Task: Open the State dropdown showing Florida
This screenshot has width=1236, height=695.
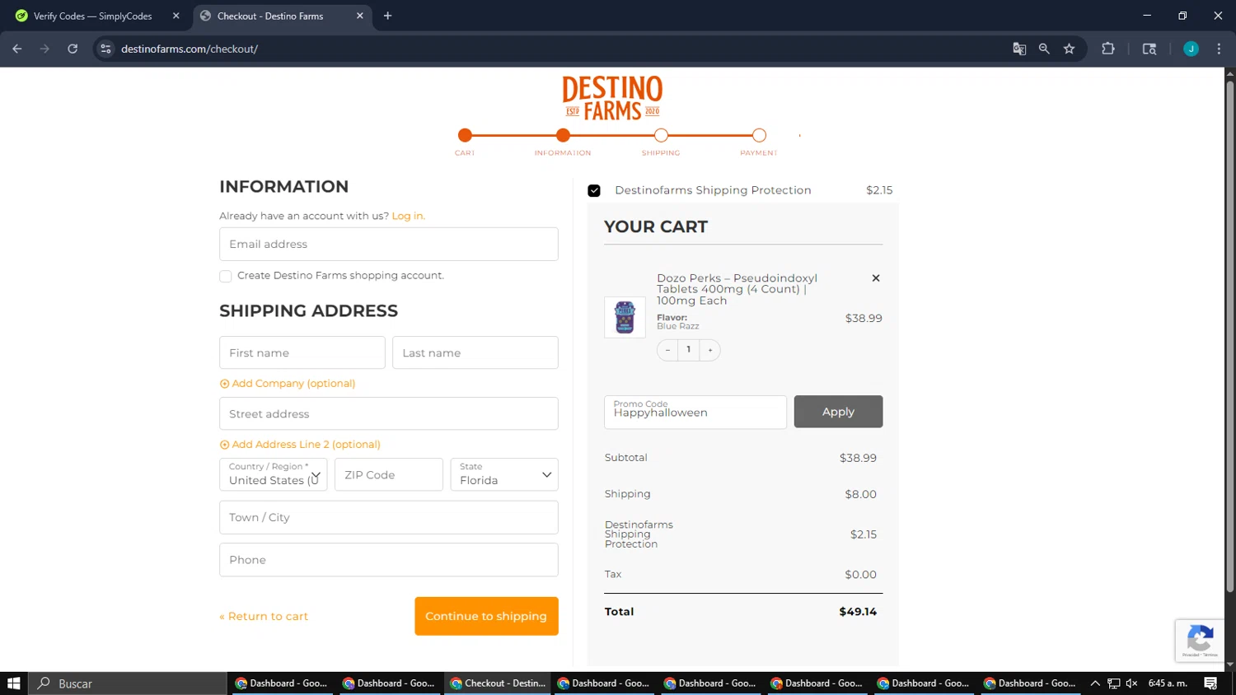Action: pyautogui.click(x=504, y=474)
